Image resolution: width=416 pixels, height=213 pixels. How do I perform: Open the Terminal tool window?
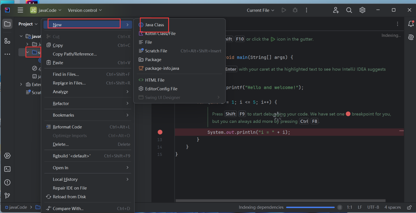point(7,169)
